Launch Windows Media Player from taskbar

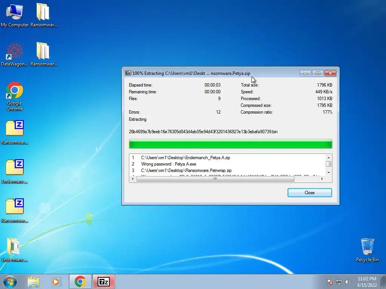point(56,281)
